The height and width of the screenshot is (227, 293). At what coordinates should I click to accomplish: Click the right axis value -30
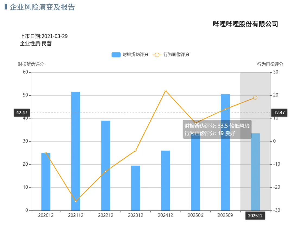(276, 210)
